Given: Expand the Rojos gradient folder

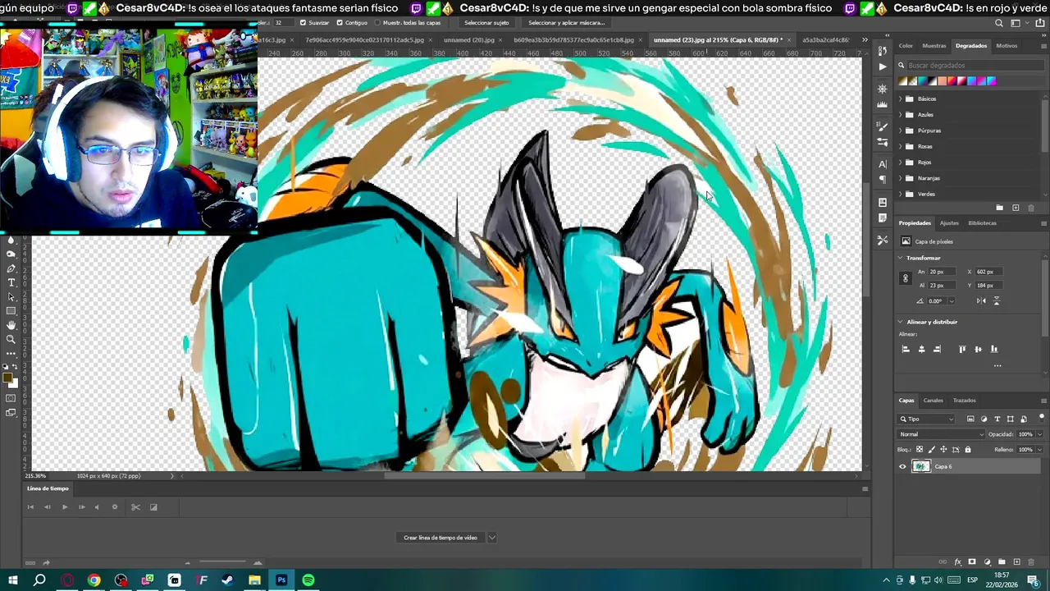Looking at the screenshot, I should coord(901,163).
